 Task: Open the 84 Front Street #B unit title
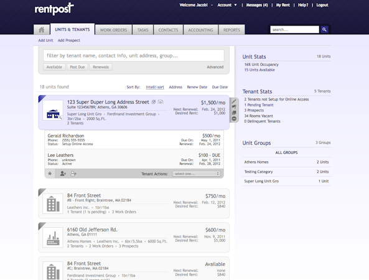[84, 195]
